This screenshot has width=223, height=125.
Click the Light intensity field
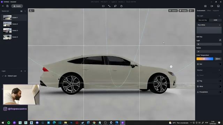pos(209,44)
